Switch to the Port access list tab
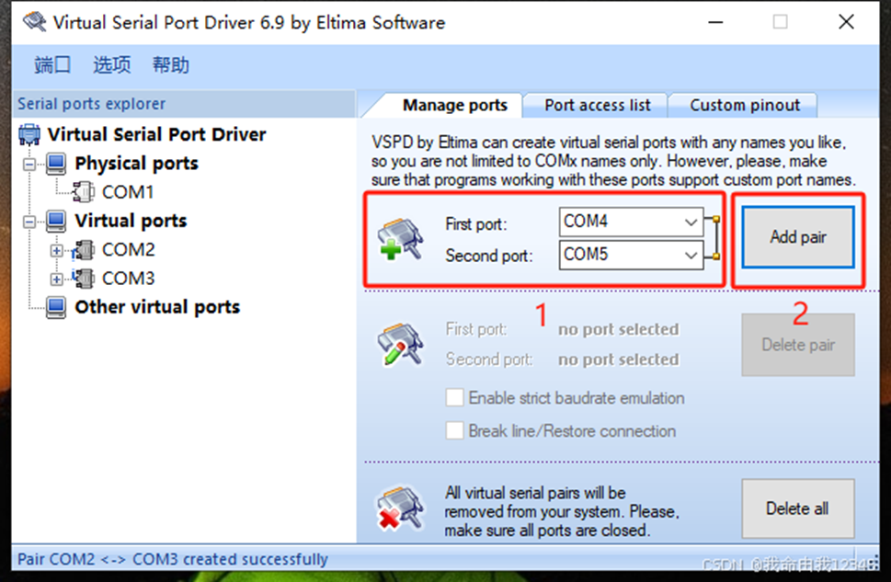 coord(597,105)
